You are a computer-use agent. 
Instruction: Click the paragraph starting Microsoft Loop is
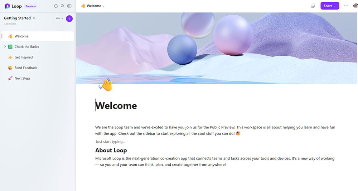pos(215,161)
